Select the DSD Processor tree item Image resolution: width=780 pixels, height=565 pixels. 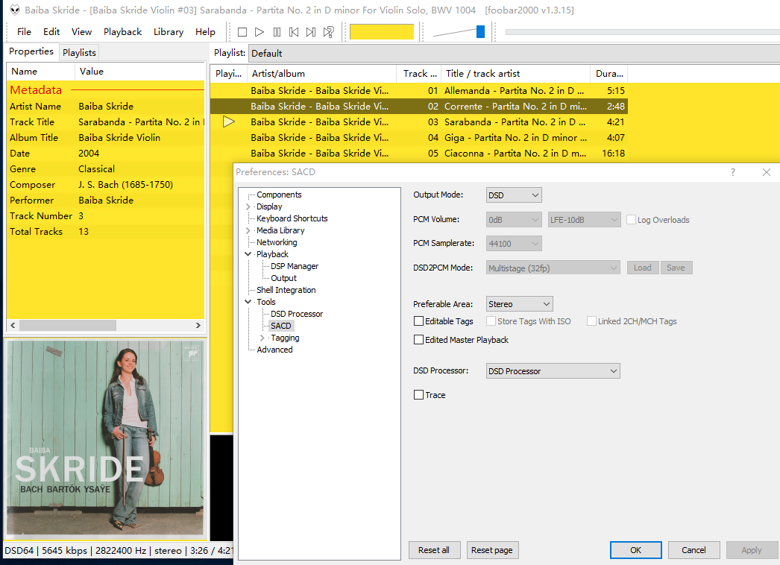tap(297, 314)
